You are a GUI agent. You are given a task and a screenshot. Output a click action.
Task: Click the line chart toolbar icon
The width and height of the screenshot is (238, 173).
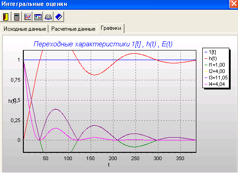click(27, 17)
